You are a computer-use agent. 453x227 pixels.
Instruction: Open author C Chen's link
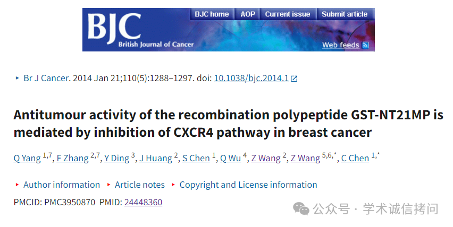[x=355, y=158]
